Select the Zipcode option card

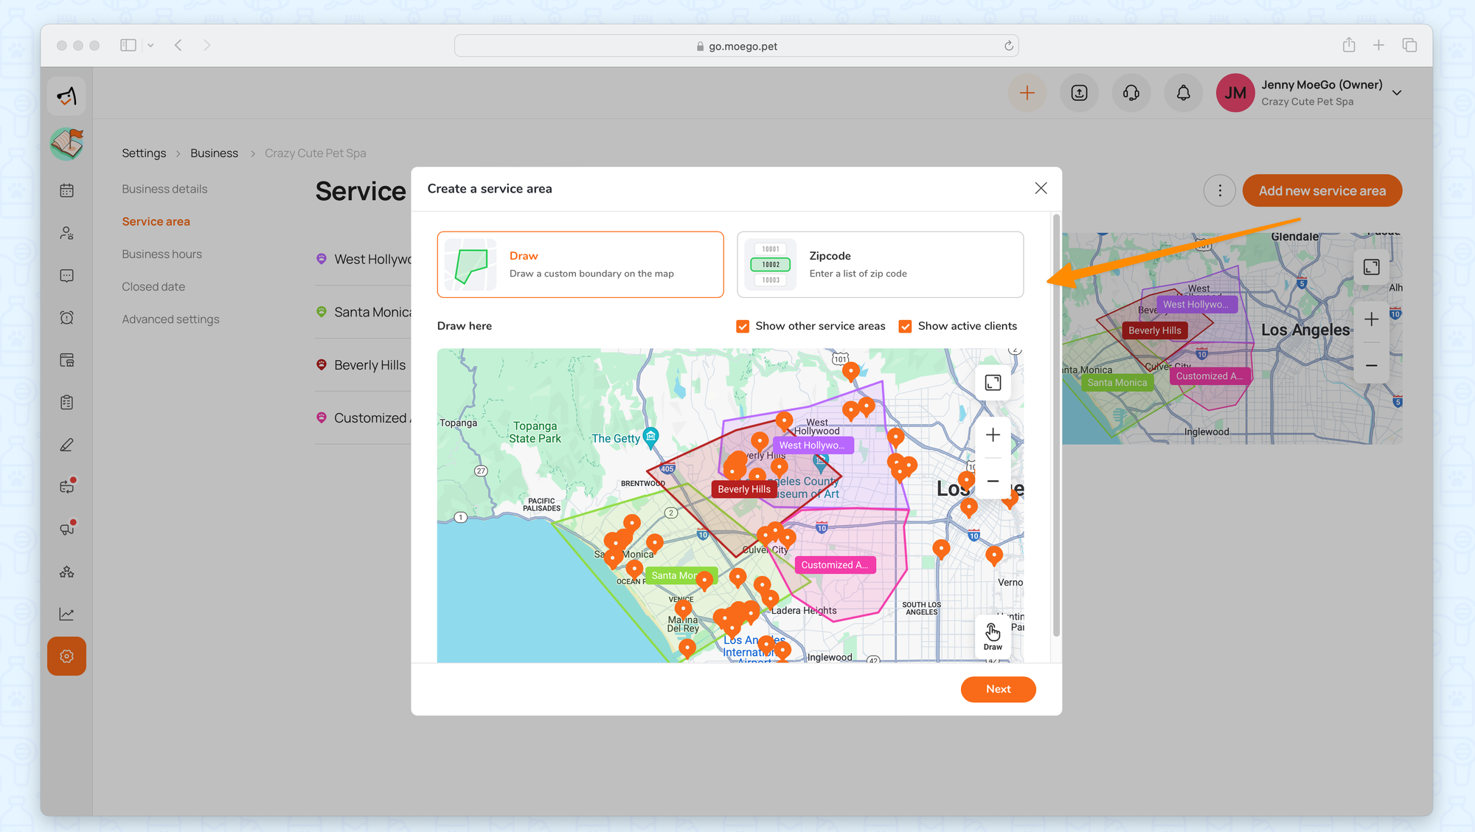[880, 265]
